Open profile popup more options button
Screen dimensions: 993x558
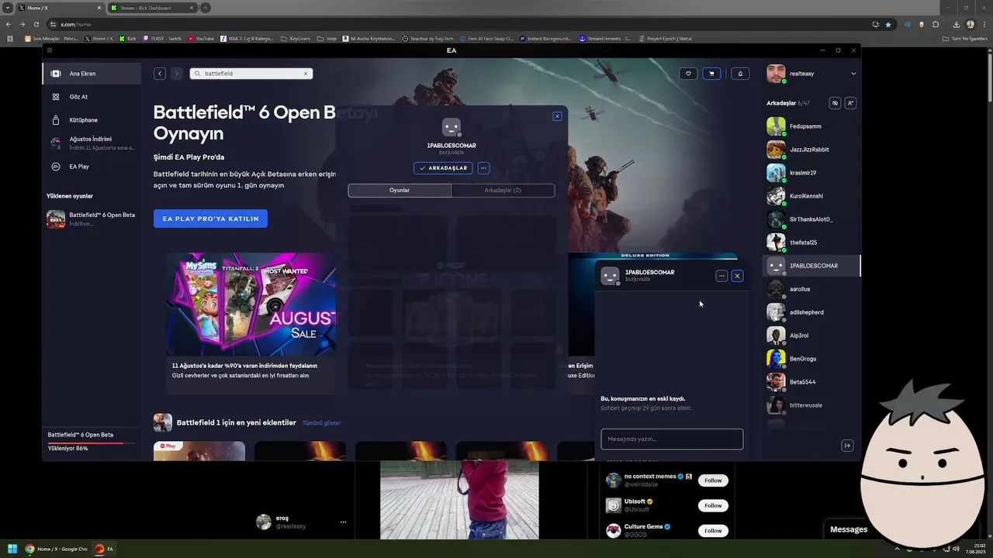(483, 168)
